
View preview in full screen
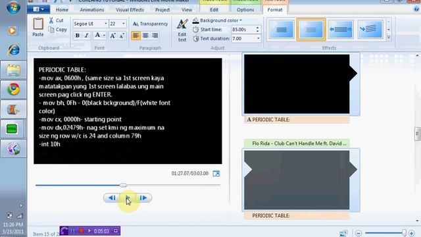216,174
